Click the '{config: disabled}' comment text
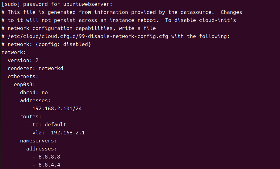 pos(63,44)
